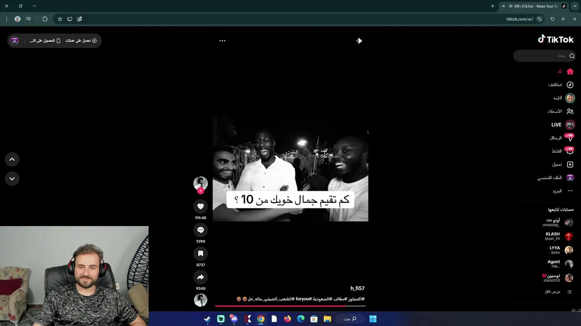Seek on the red video progress bar
This screenshot has width=581, height=326.
pos(290,307)
